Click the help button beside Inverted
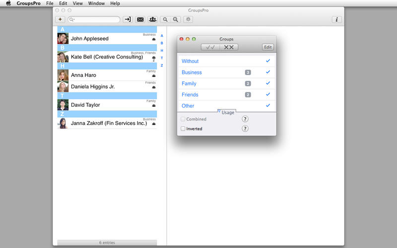The width and height of the screenshot is (397, 248). [x=245, y=129]
